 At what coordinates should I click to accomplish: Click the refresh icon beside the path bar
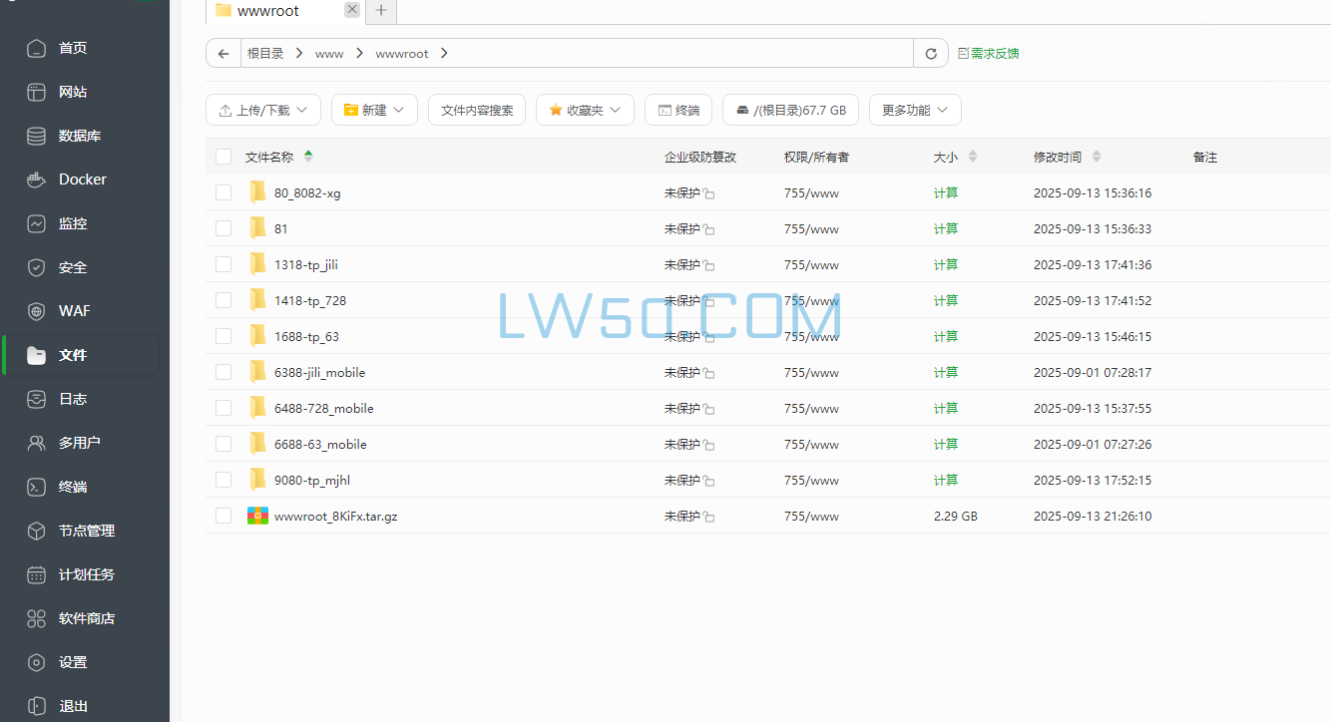point(930,53)
